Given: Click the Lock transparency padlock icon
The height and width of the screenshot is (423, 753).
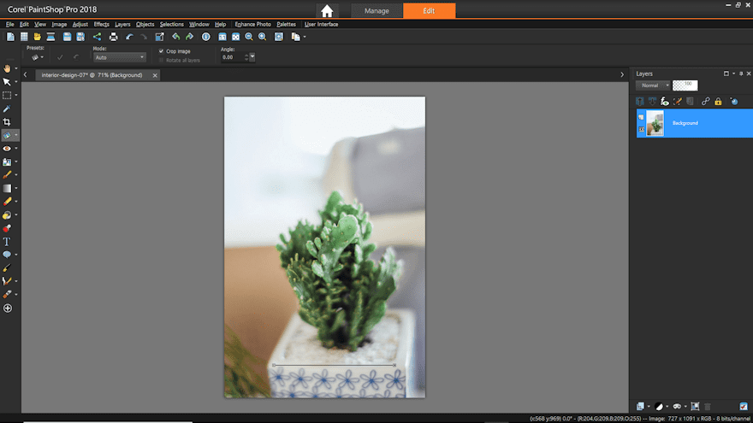Looking at the screenshot, I should [718, 101].
